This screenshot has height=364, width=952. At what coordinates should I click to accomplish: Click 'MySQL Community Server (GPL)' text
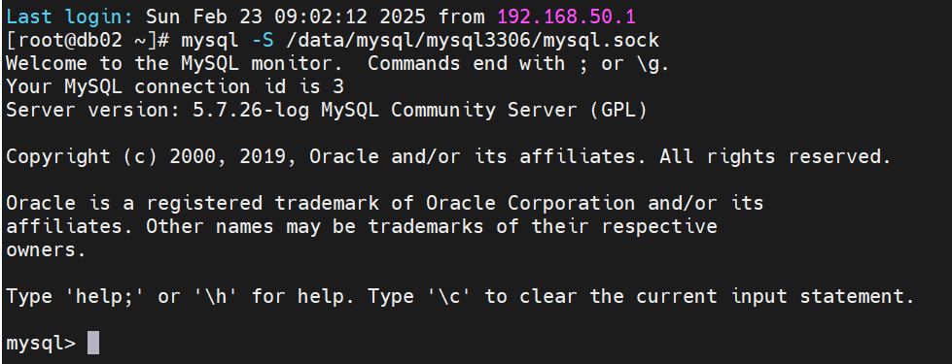483,111
